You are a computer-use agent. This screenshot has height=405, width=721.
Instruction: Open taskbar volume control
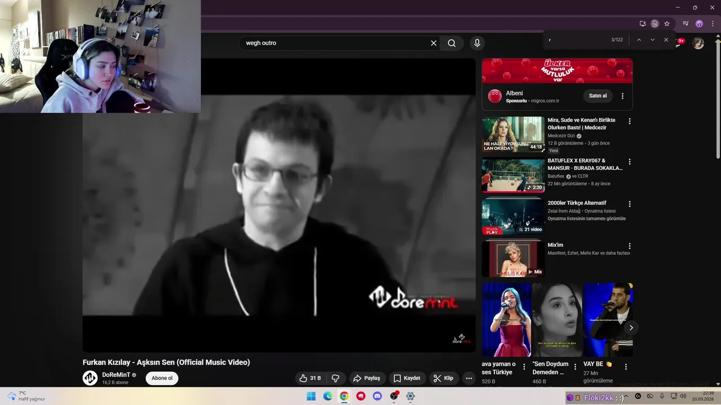(683, 396)
